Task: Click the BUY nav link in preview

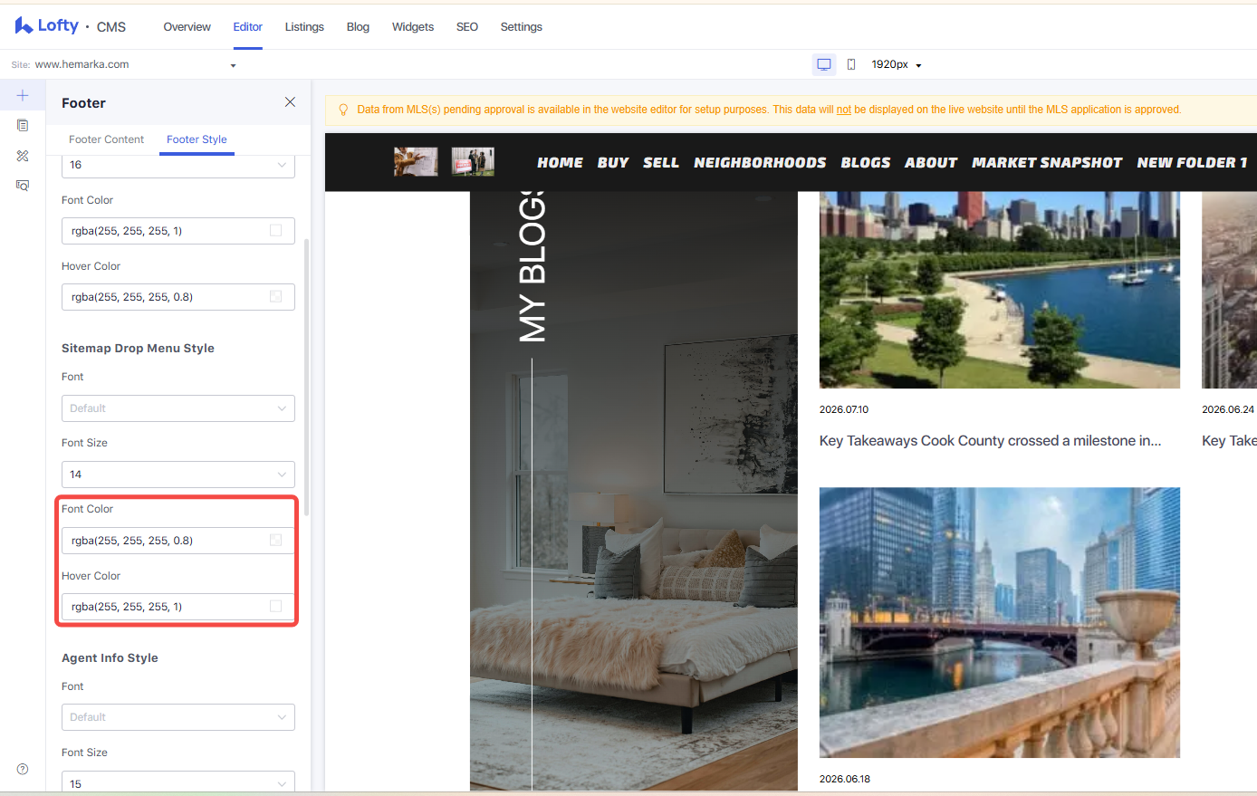Action: (x=613, y=163)
